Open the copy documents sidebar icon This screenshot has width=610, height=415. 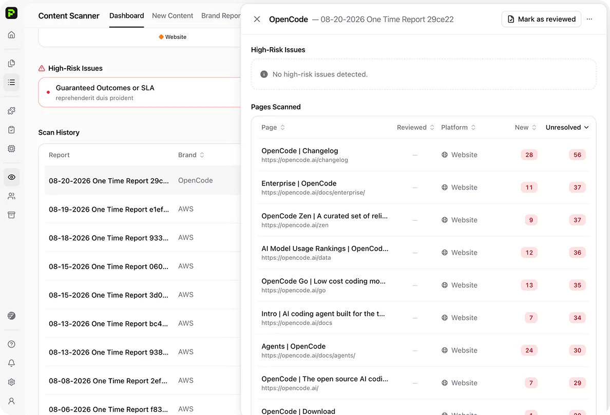[x=11, y=64]
